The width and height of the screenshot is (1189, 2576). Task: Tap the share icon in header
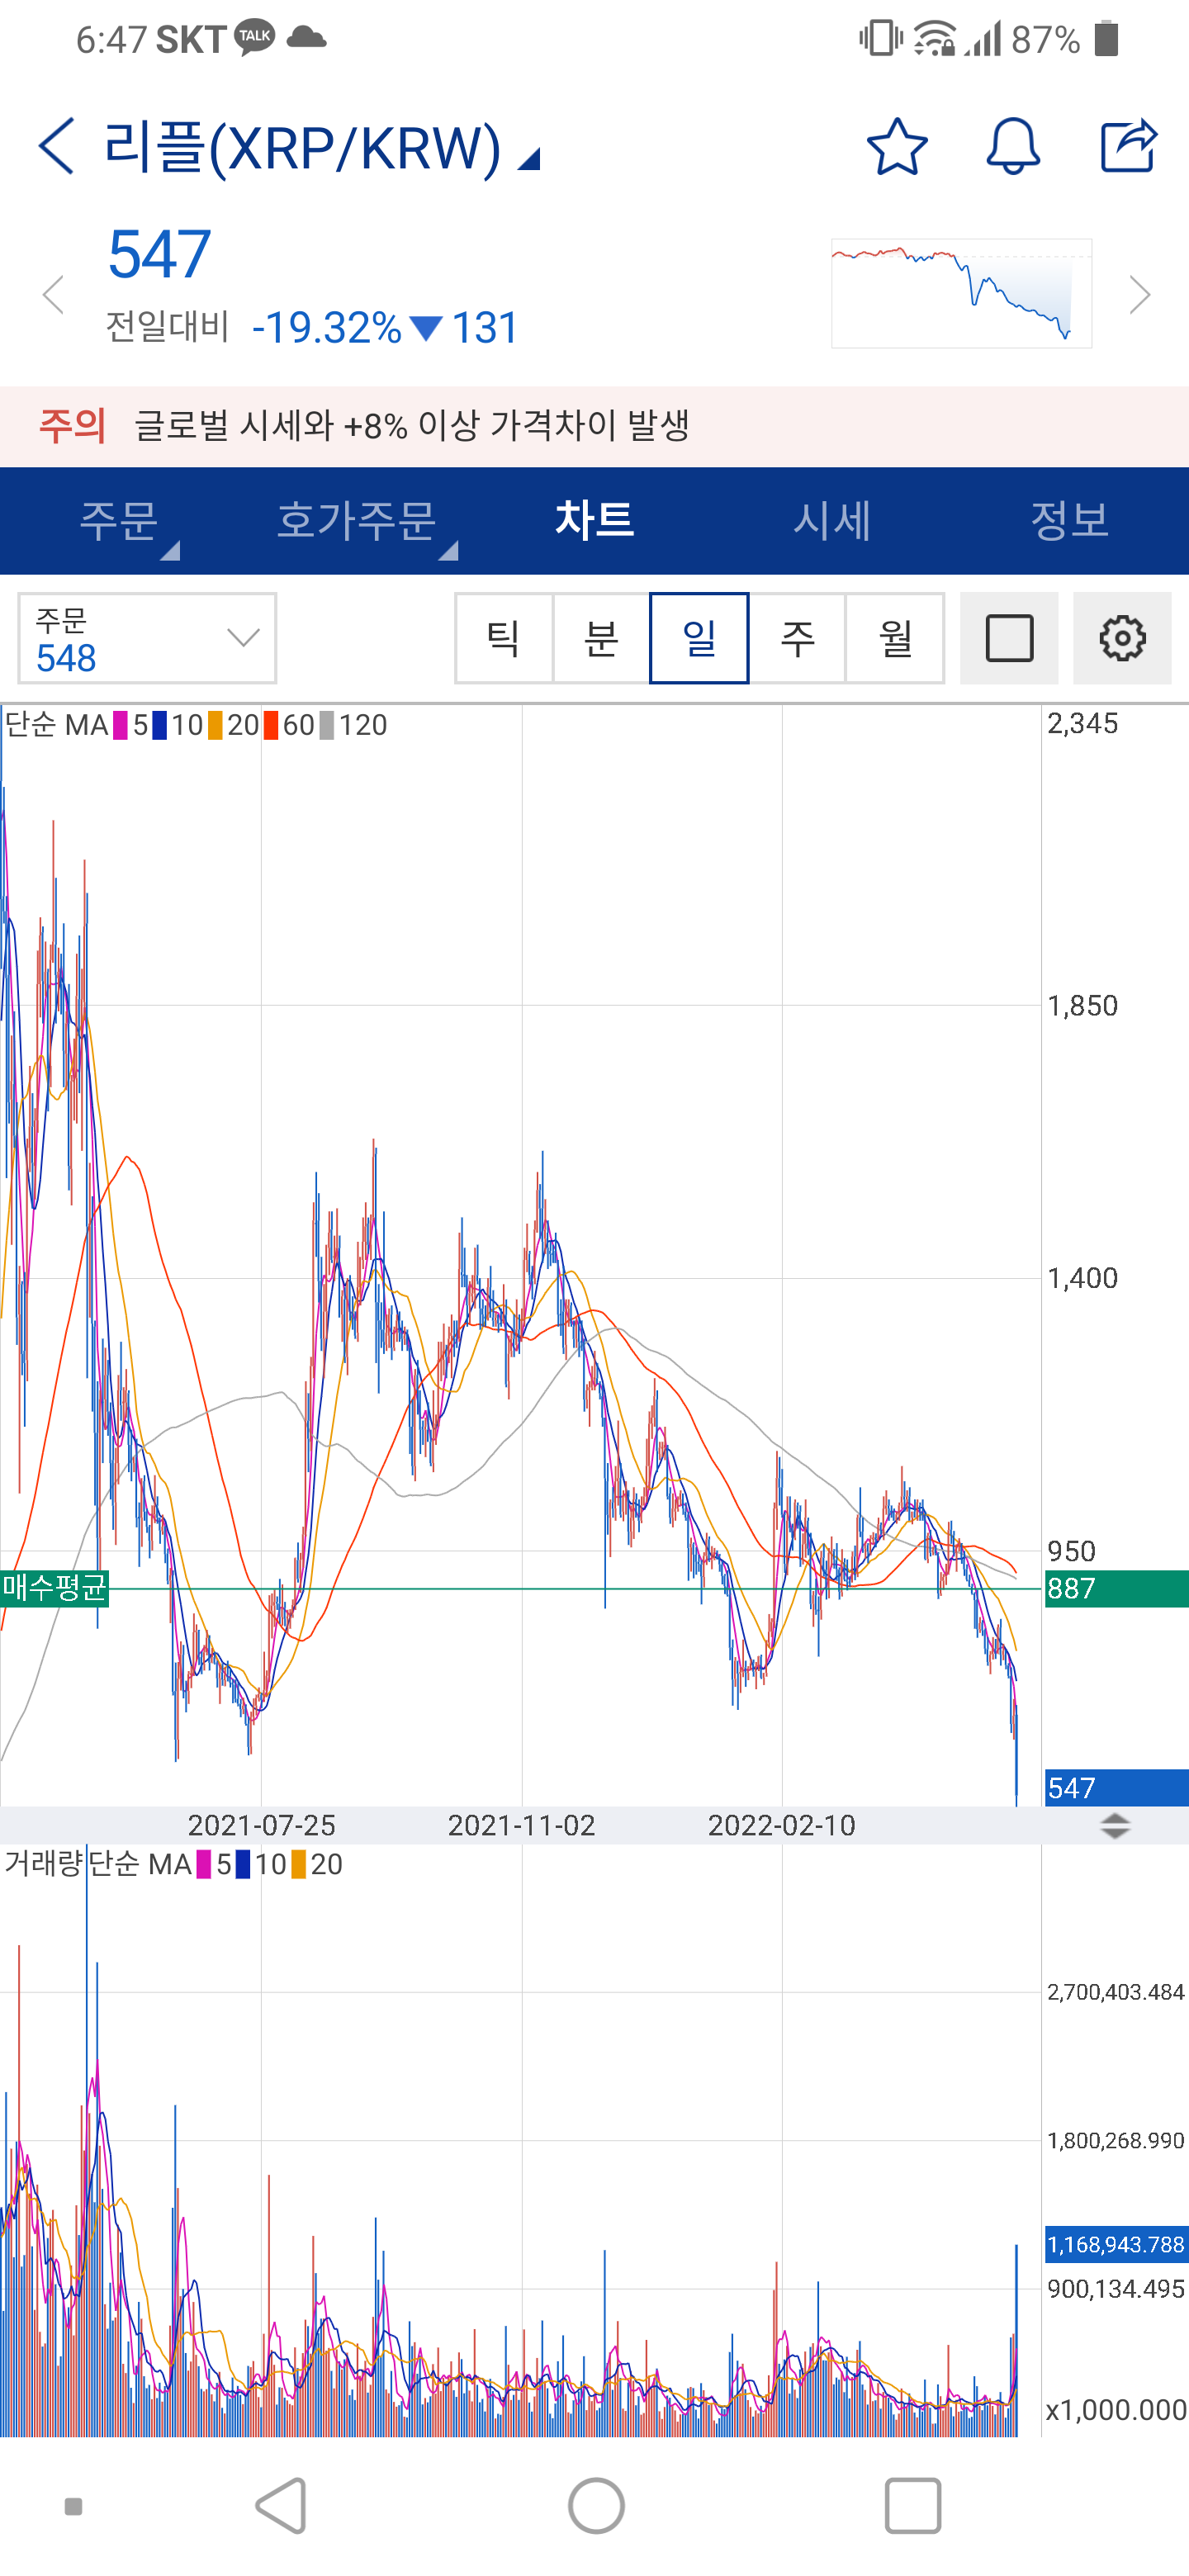(1128, 146)
